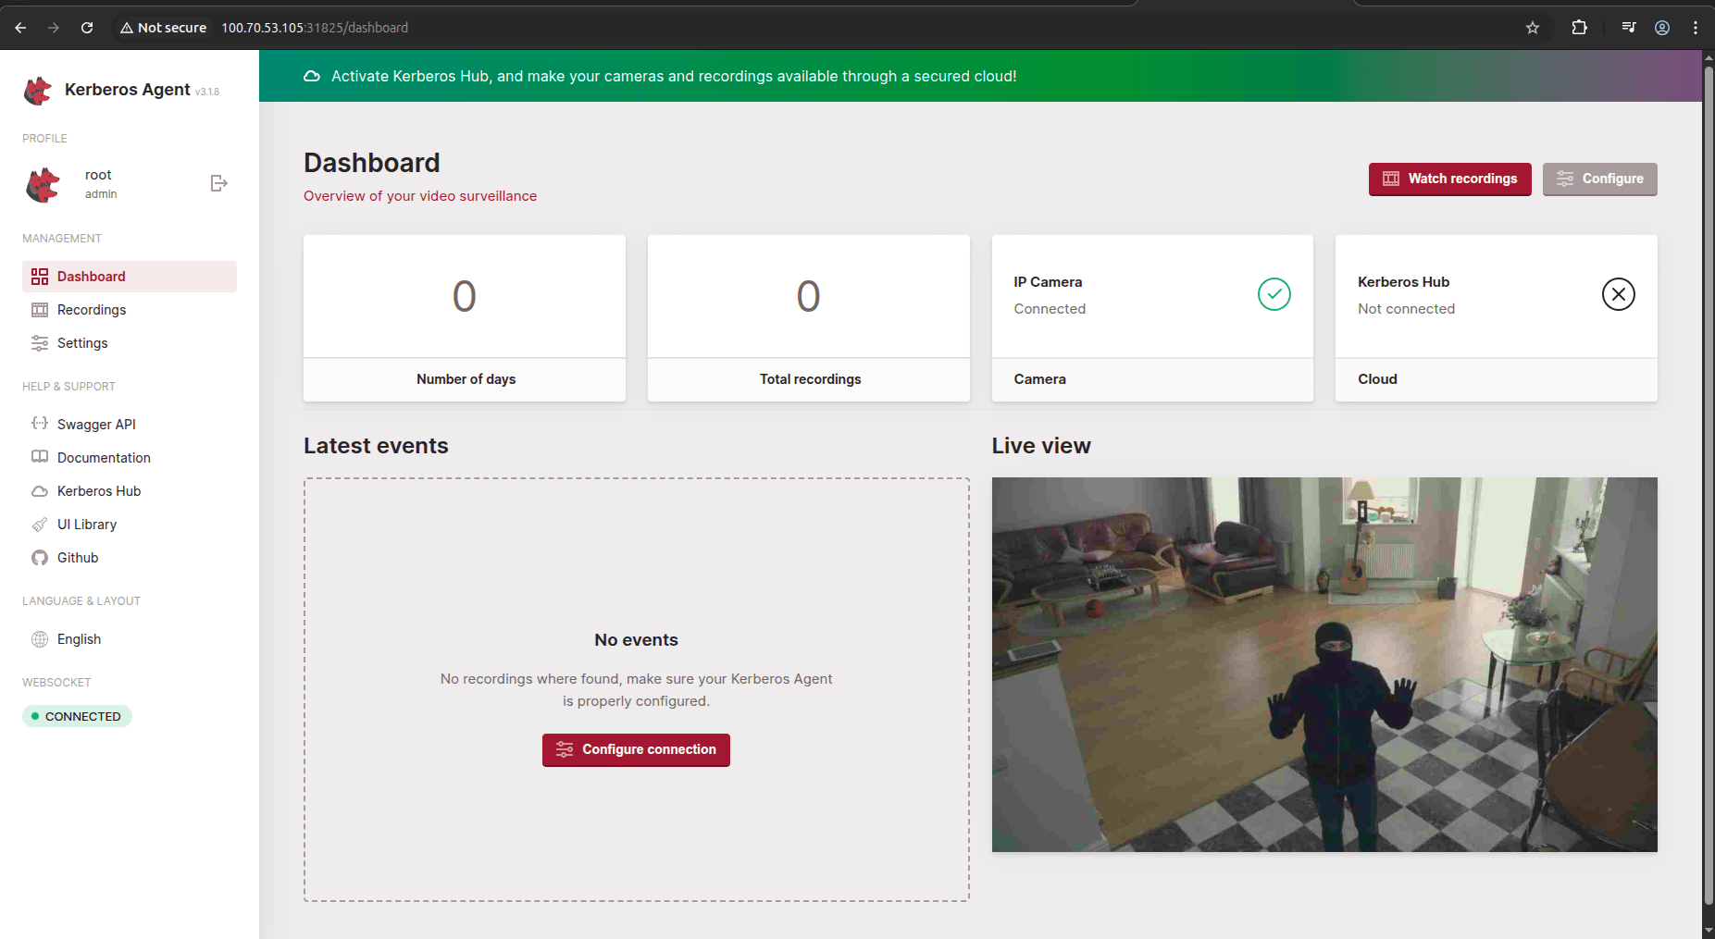Viewport: 1715px width, 939px height.
Task: Click the IP Camera connected checkmark icon
Action: pyautogui.click(x=1274, y=294)
